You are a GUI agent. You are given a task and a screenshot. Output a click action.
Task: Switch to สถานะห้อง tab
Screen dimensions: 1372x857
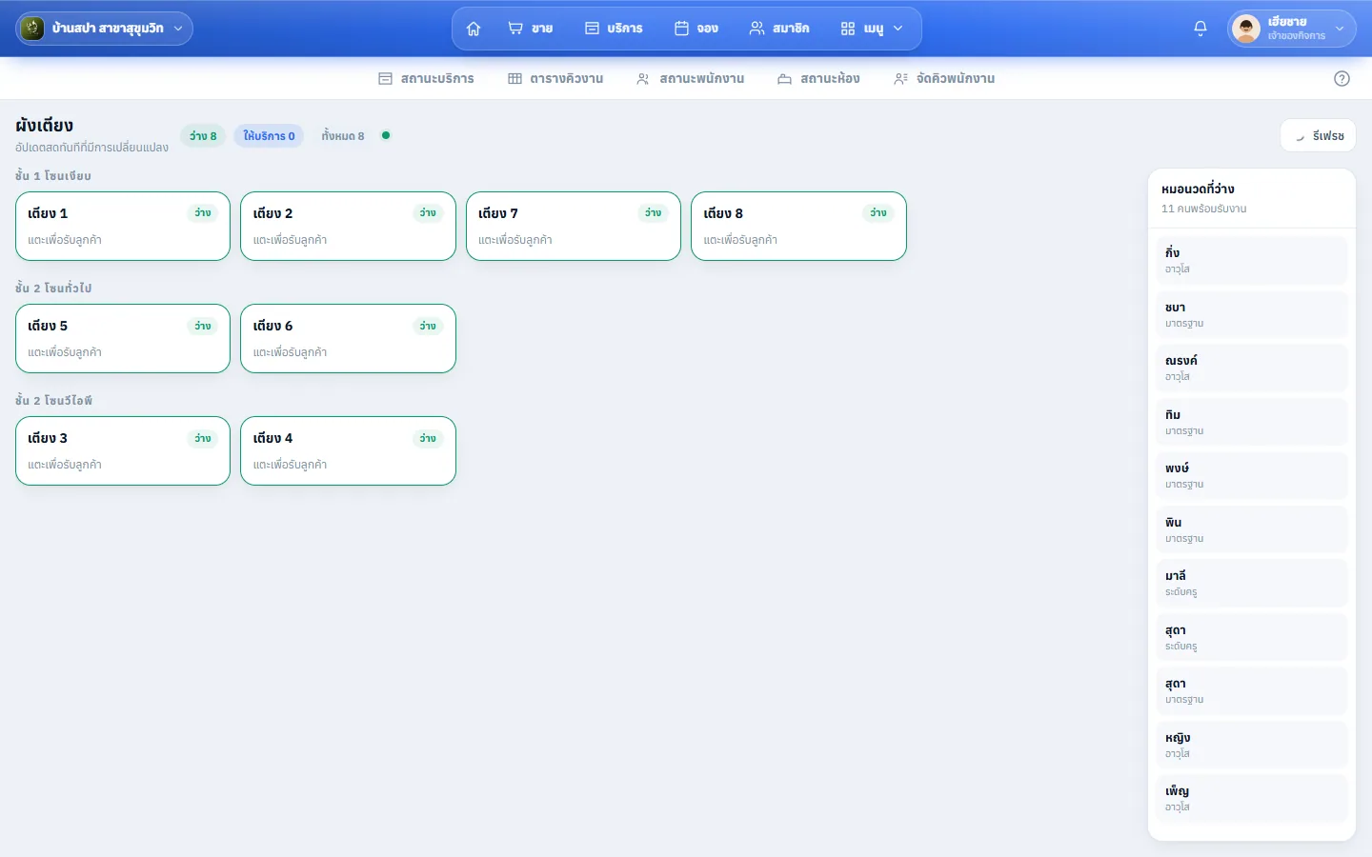click(818, 79)
